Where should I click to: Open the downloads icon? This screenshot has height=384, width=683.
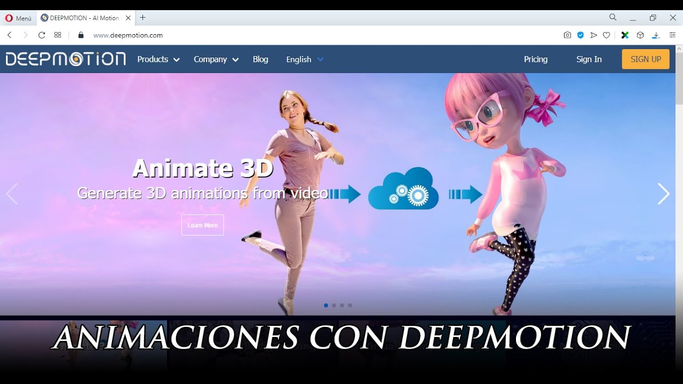coord(656,35)
